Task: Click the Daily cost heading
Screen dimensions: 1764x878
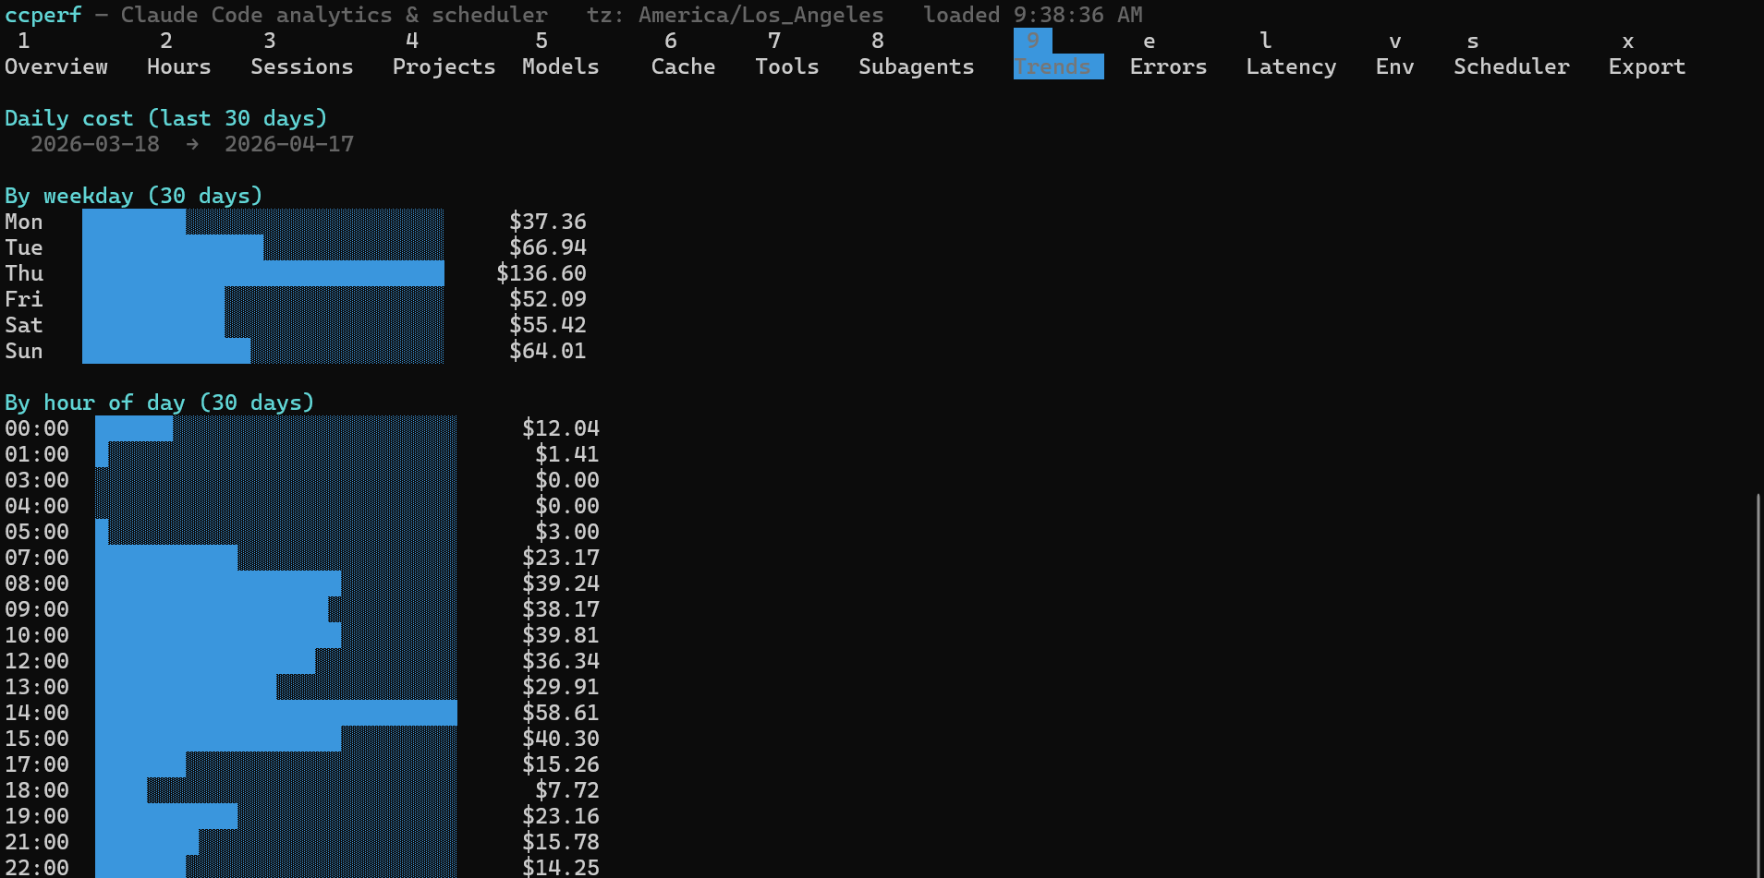Action: pyautogui.click(x=166, y=118)
